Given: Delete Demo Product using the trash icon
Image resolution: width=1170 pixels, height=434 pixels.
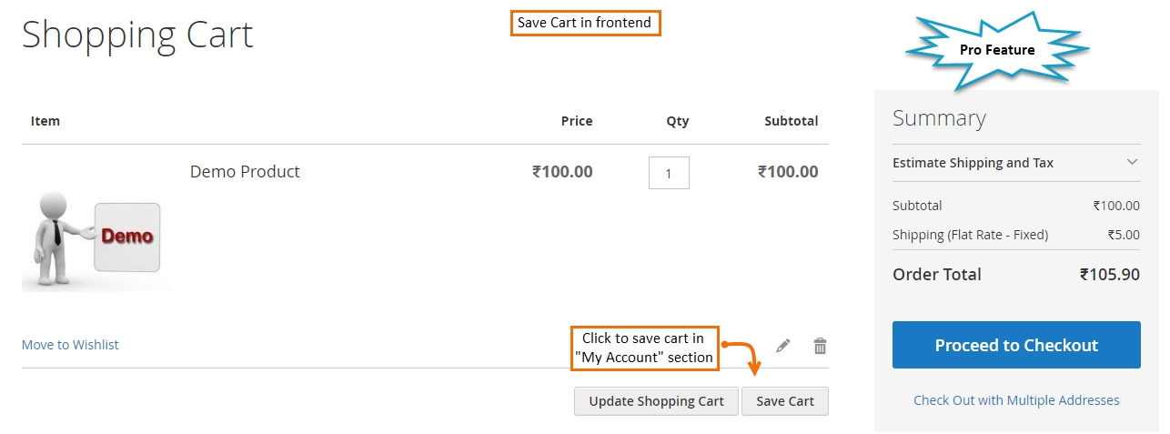Looking at the screenshot, I should tap(820, 346).
